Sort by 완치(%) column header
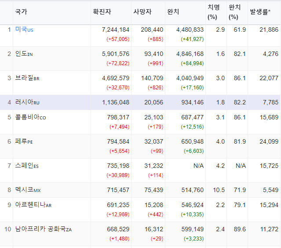The height and width of the screenshot is (248, 281). 234,12
